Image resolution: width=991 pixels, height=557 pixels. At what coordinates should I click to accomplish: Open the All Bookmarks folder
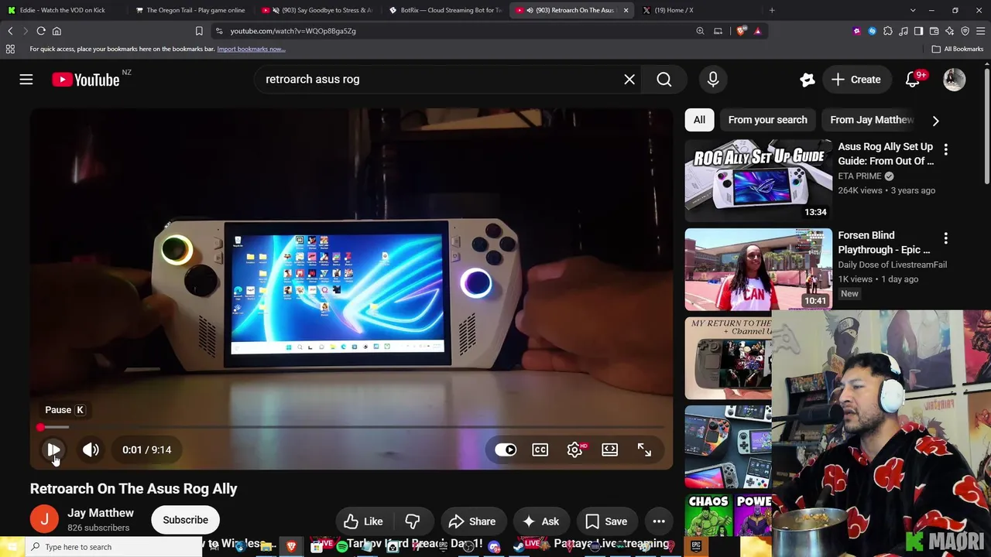click(x=958, y=49)
